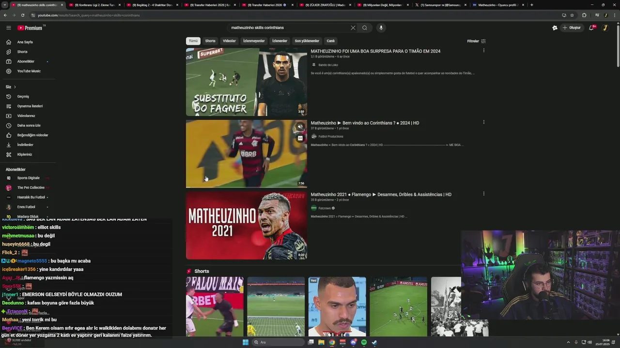620x348 pixels.
Task: Select the Canlı filter chip
Action: click(331, 41)
